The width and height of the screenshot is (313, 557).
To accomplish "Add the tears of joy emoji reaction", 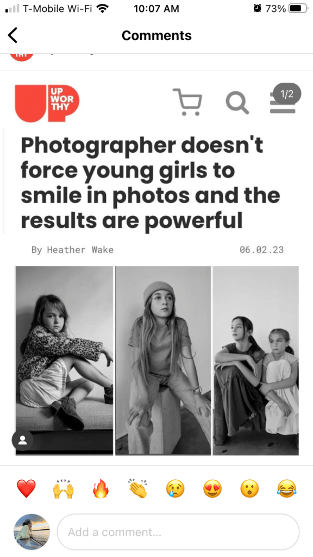I will tap(287, 489).
